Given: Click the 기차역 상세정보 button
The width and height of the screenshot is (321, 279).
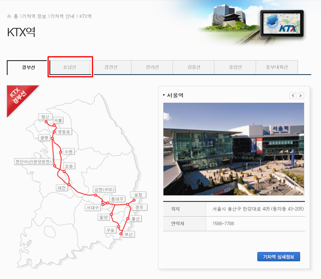Looking at the screenshot, I should [278, 257].
